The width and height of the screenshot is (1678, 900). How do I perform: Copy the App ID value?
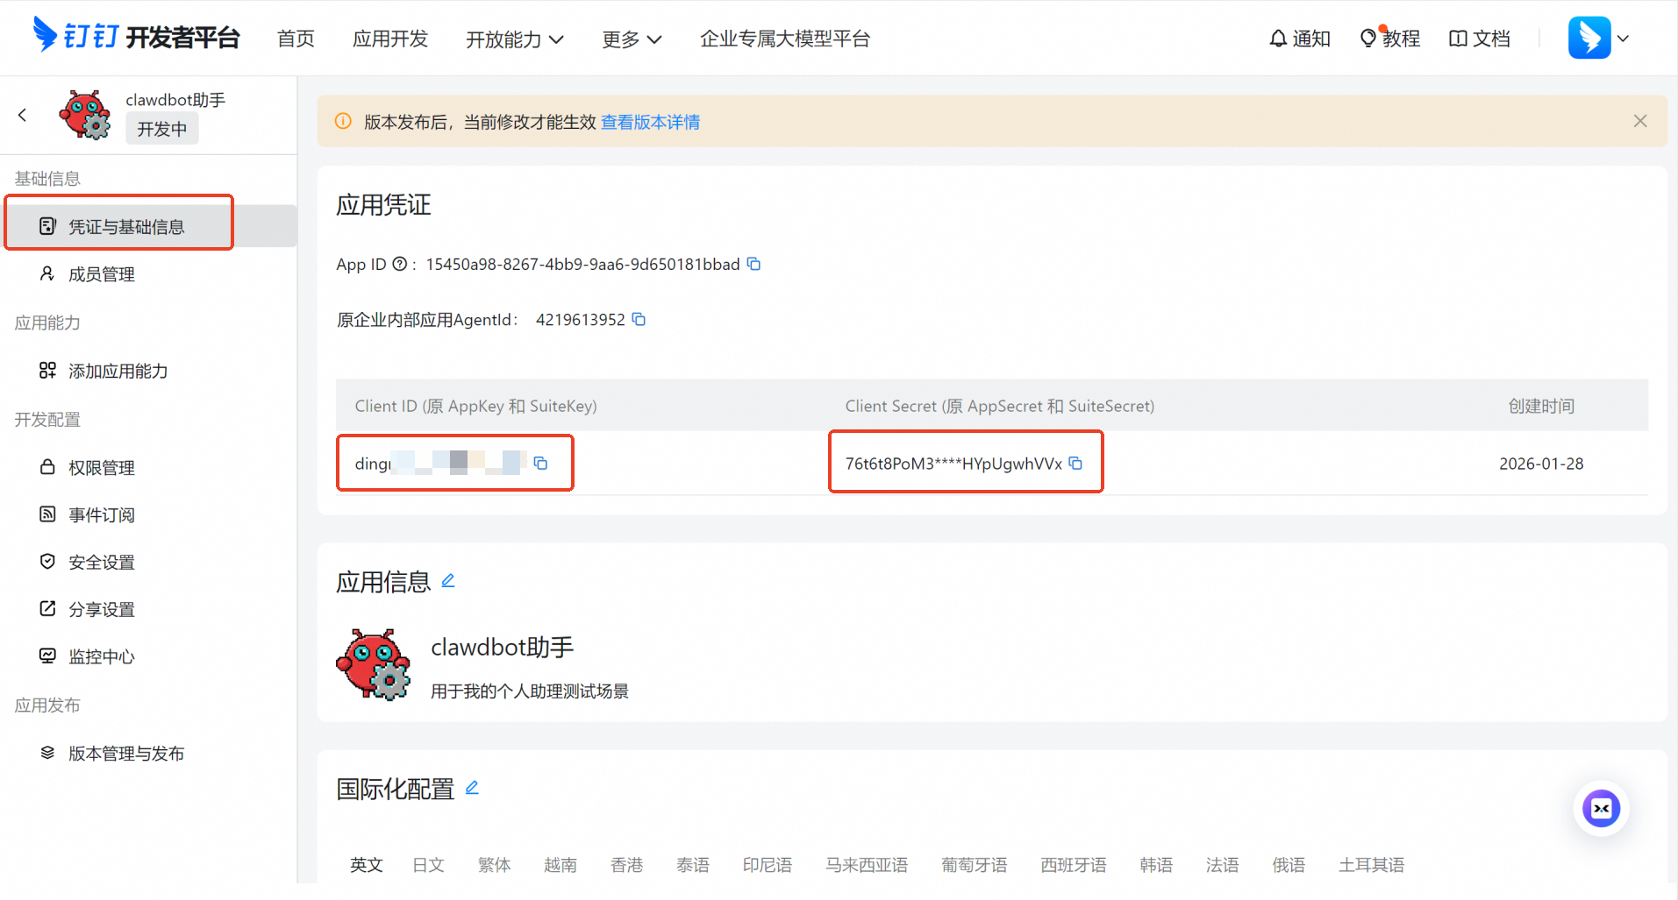pyautogui.click(x=753, y=264)
